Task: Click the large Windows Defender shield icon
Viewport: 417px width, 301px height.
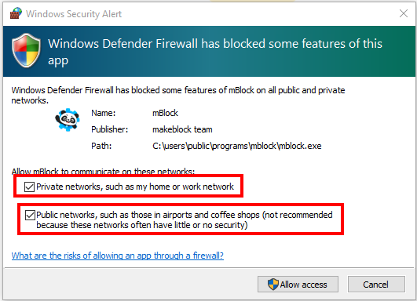Action: (27, 50)
